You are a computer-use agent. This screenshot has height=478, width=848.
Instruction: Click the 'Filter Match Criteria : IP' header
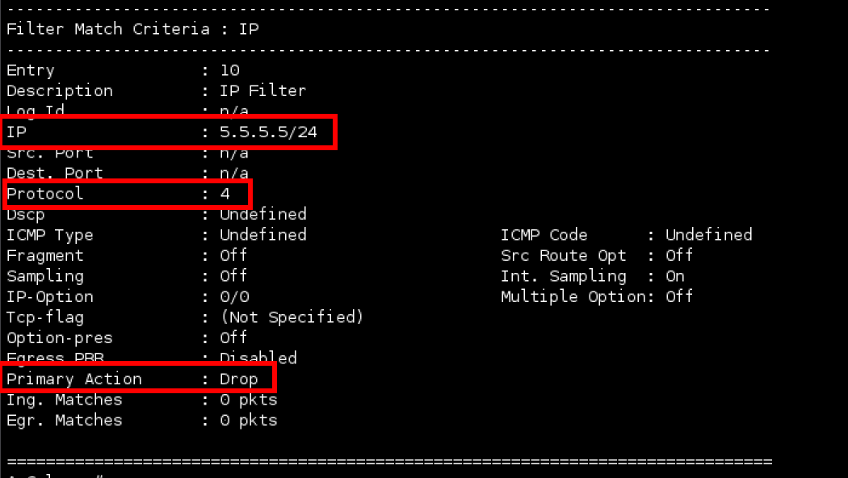click(x=132, y=29)
